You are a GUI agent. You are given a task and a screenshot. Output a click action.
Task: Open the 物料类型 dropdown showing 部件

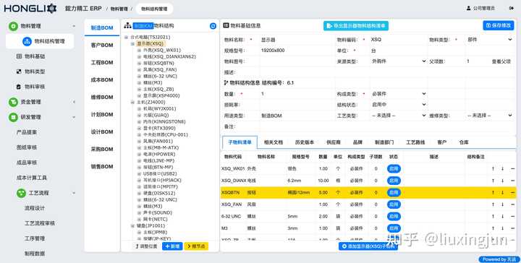[489, 40]
